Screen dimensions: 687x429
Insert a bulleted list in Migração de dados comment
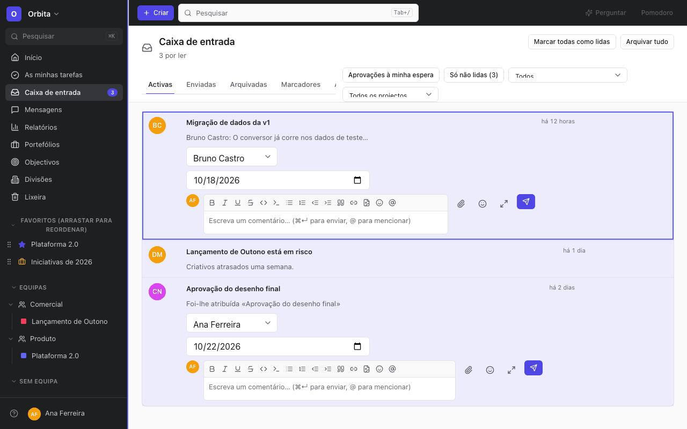289,203
